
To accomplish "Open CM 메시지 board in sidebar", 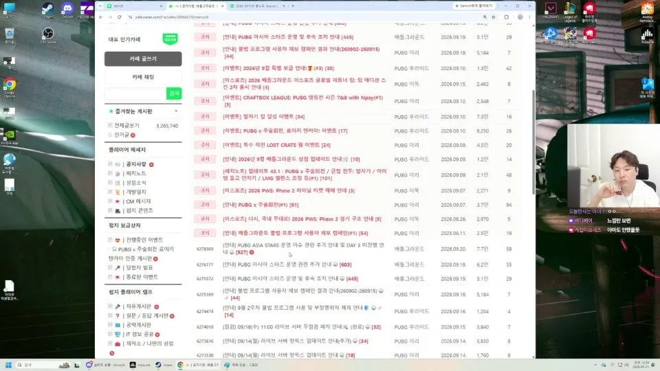I will point(138,201).
